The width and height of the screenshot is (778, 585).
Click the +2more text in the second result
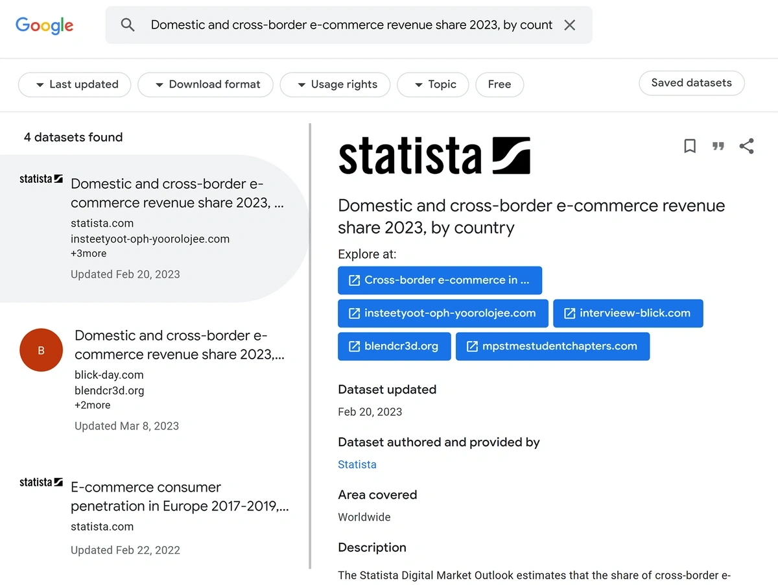point(92,405)
